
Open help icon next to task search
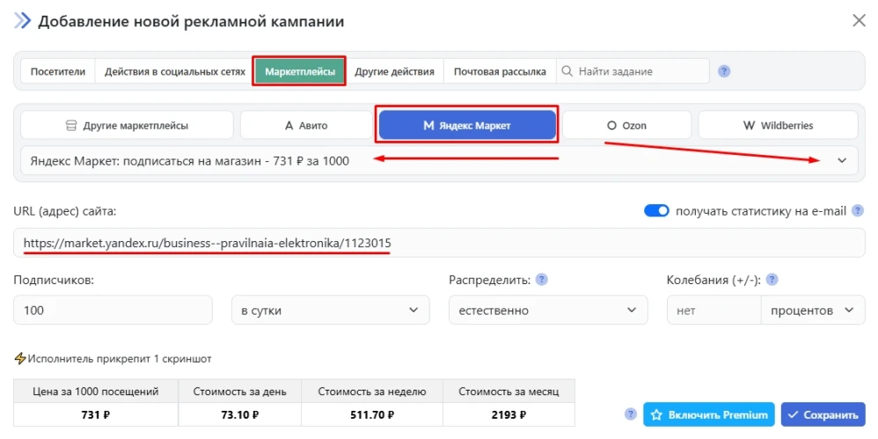coord(725,71)
